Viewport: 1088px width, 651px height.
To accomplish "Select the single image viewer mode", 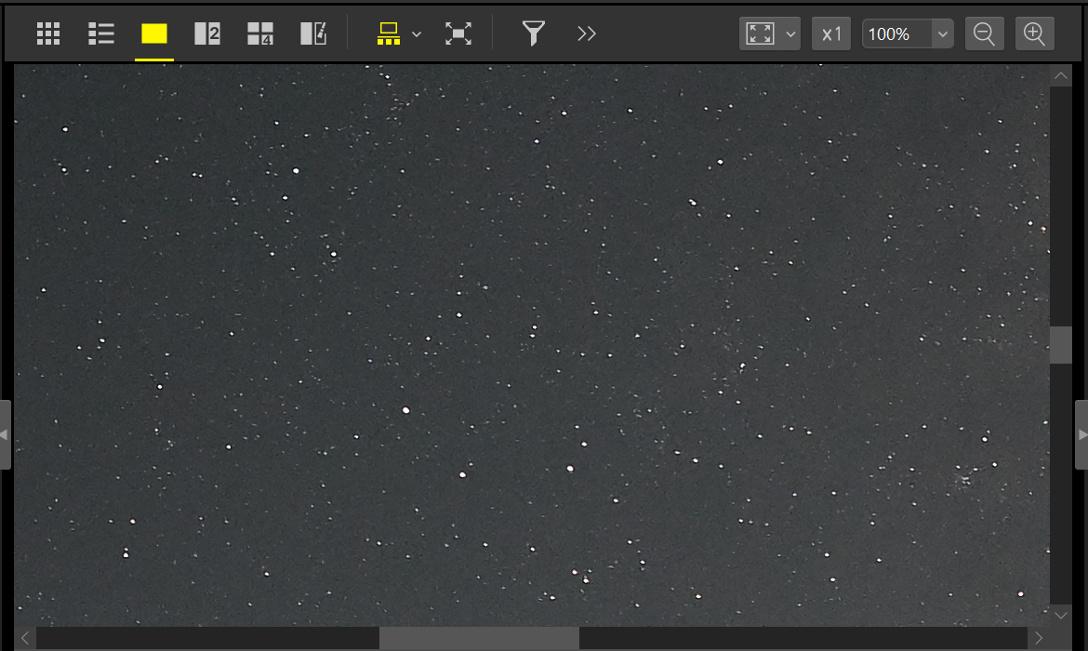I will pos(154,34).
